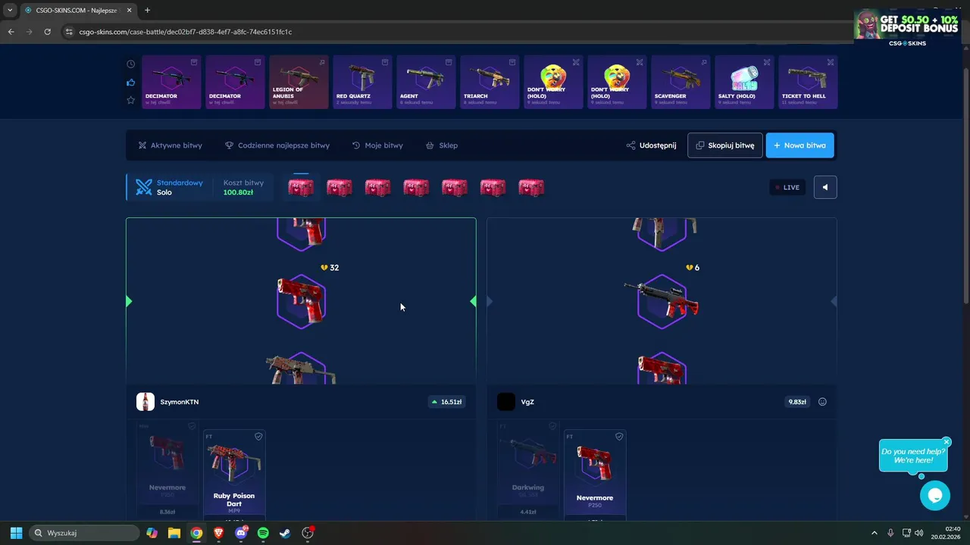This screenshot has height=545, width=970.
Task: Click the 16.51zł total for SzymonKTN
Action: (x=446, y=402)
